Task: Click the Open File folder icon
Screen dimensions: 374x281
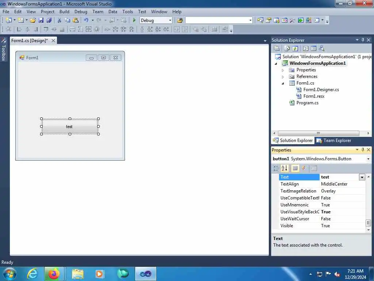Action: [x=33, y=20]
